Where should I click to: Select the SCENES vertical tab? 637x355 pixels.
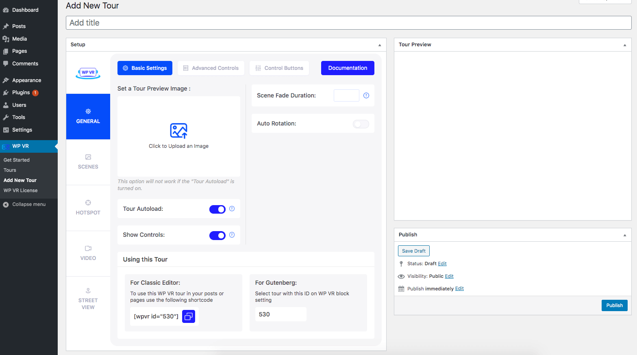click(88, 162)
